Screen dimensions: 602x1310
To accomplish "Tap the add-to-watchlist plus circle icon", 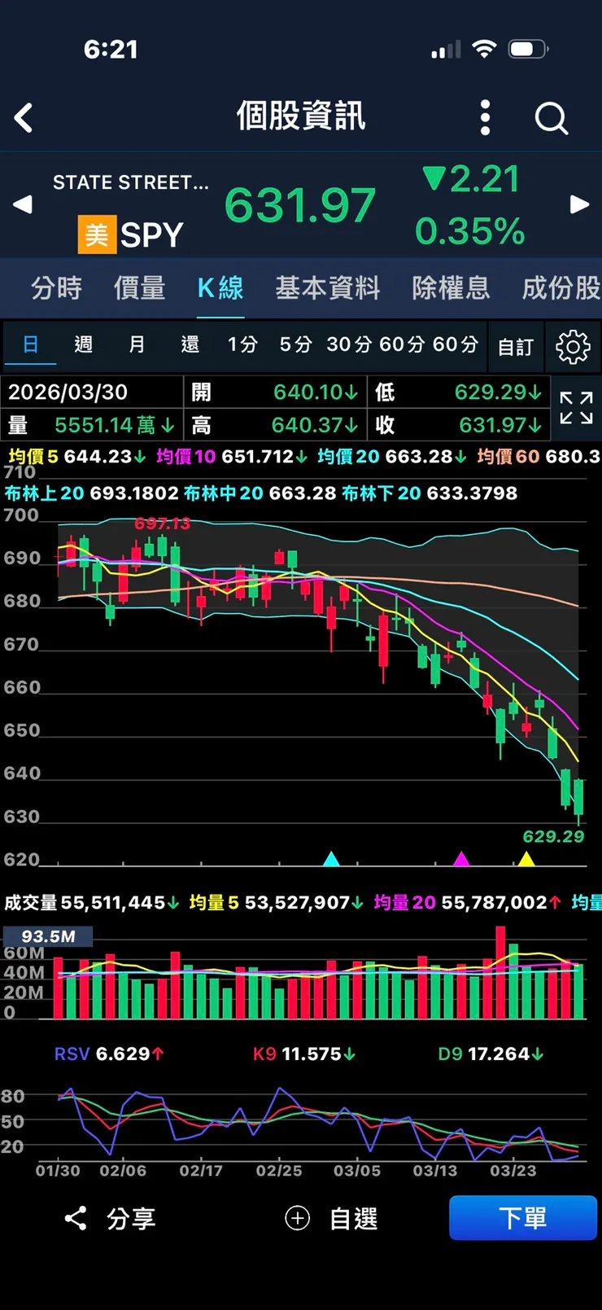I will (297, 1218).
